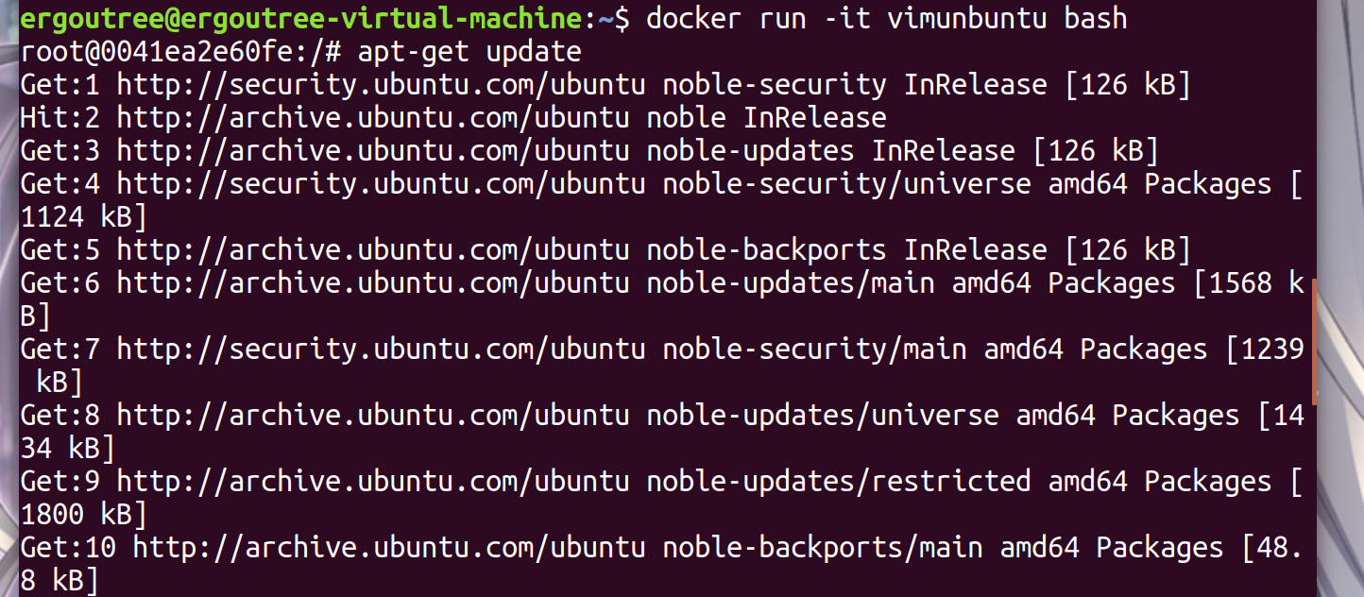Open the Get:8 archive.ubuntu.com URL
This screenshot has width=1364, height=597.
coord(373,416)
